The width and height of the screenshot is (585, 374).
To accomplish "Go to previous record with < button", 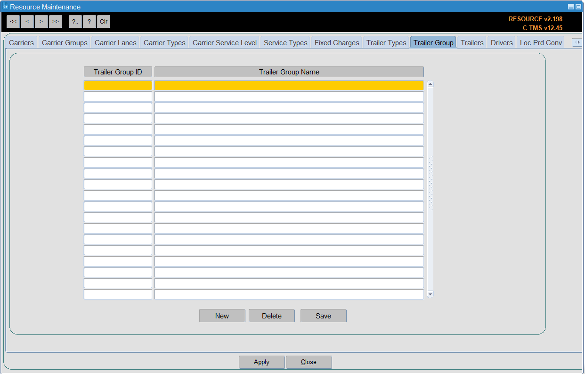I will tap(27, 22).
